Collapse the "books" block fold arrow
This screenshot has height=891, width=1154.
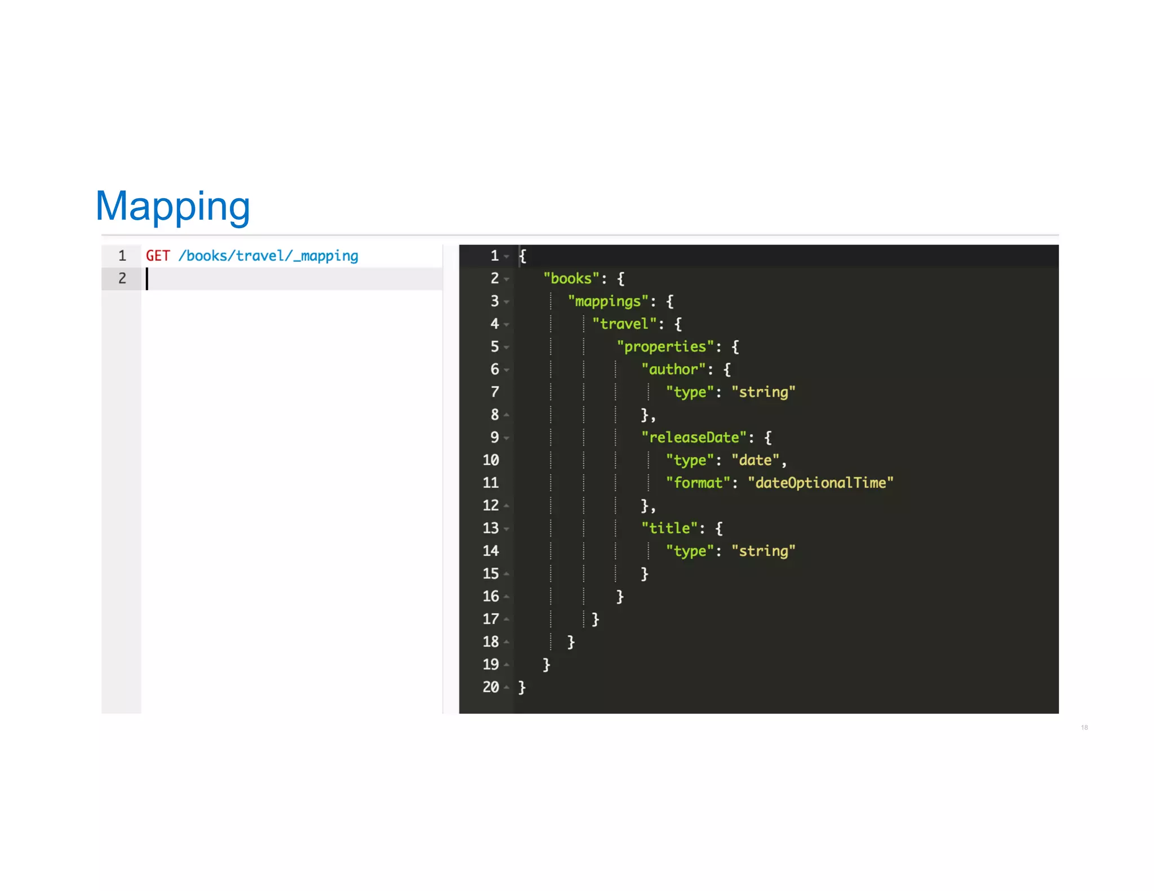point(507,279)
